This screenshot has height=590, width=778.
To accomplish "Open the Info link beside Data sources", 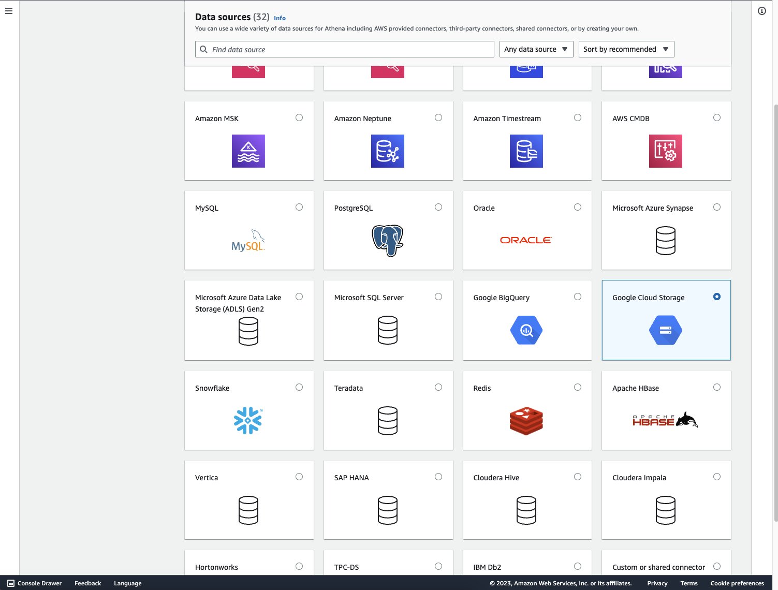I will (x=280, y=18).
